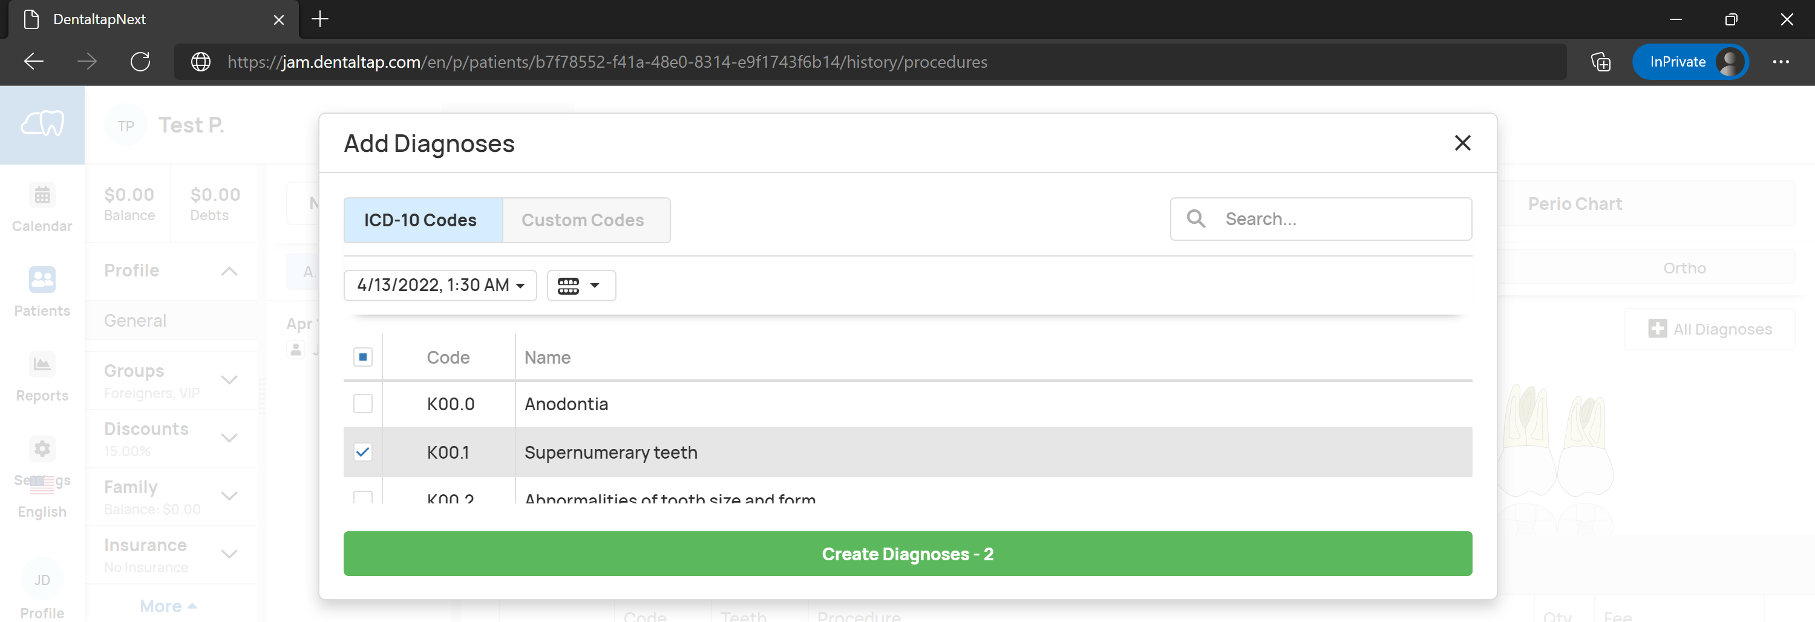Close the Add Diagnoses dialog
Image resolution: width=1815 pixels, height=622 pixels.
pyautogui.click(x=1462, y=143)
